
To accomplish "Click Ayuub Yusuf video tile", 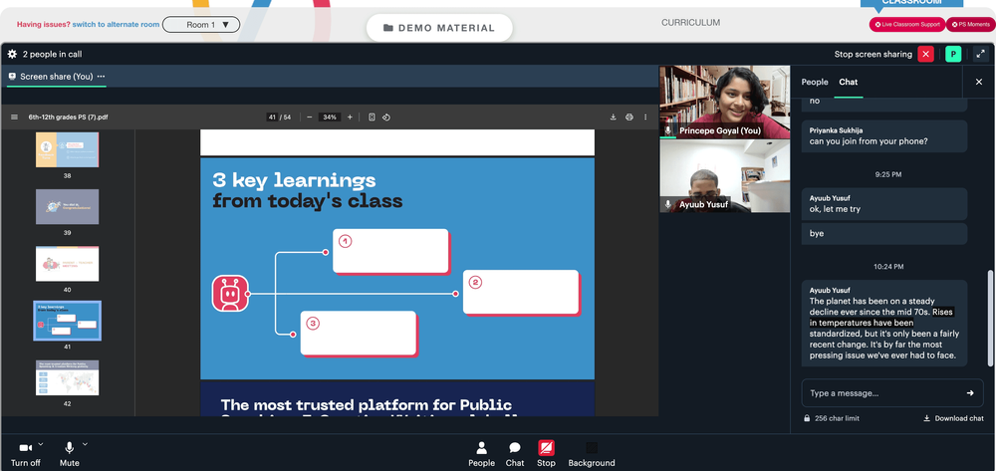I will coord(725,176).
